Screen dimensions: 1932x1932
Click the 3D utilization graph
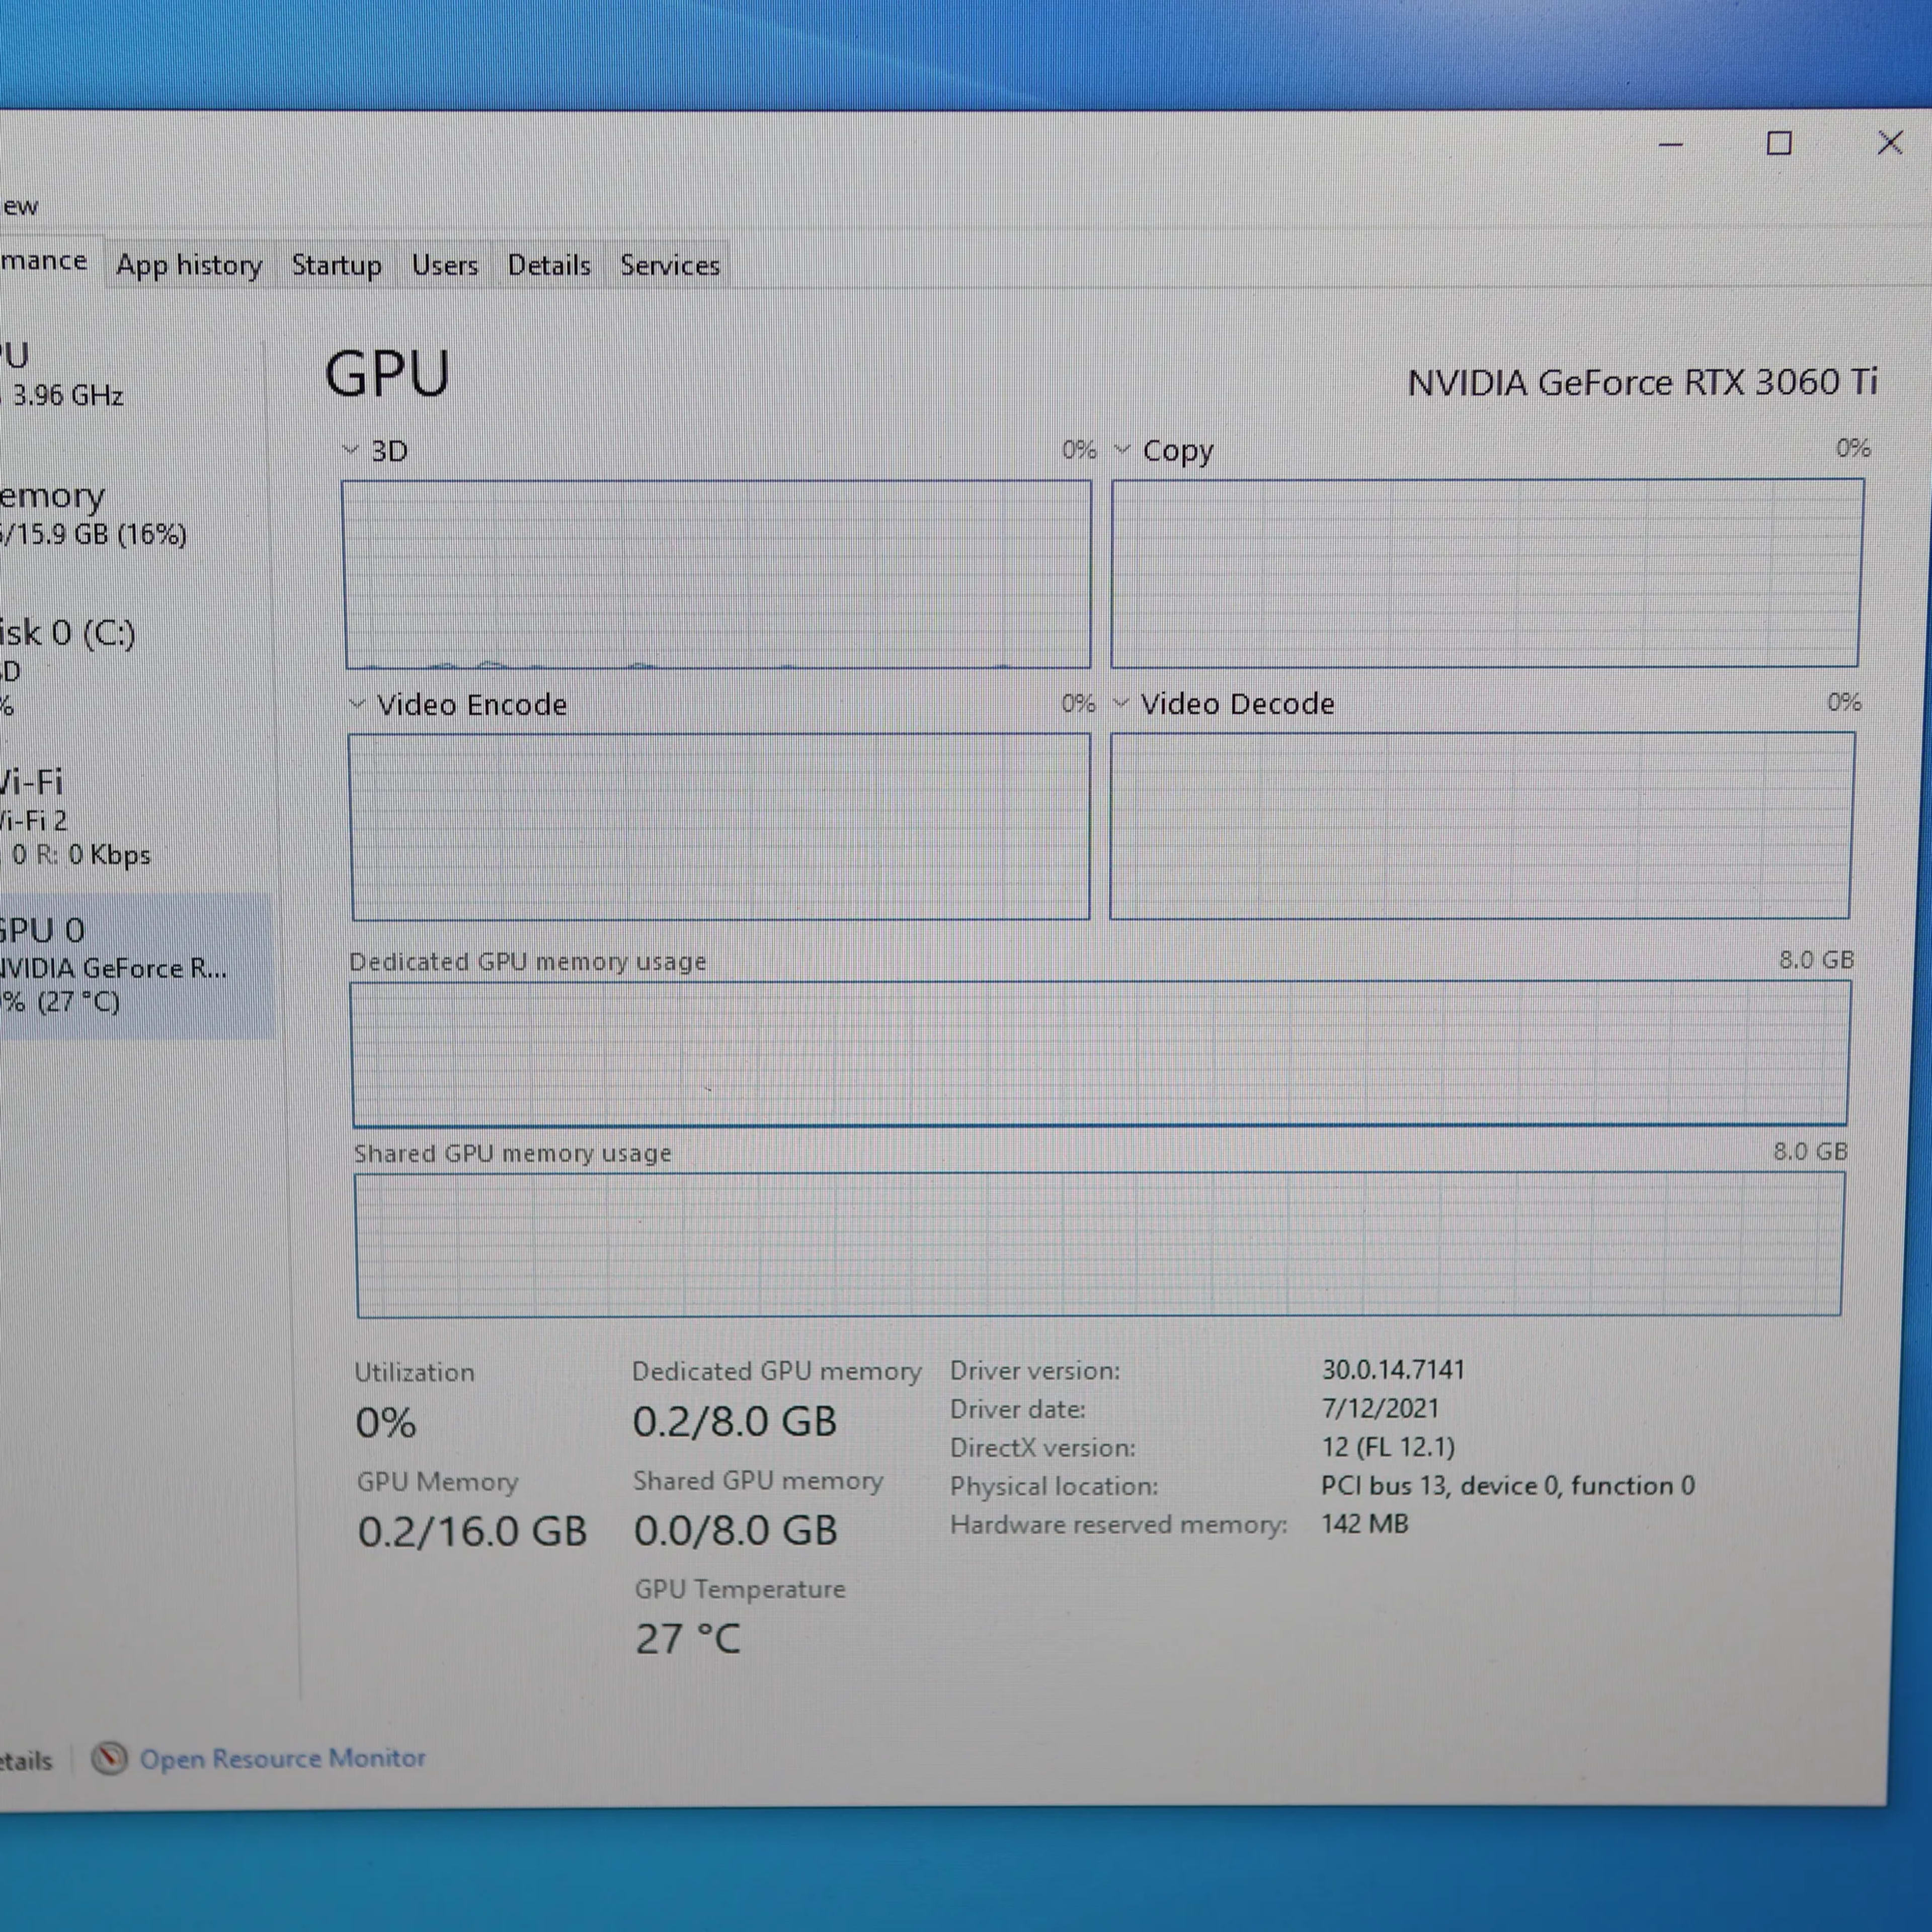[717, 574]
